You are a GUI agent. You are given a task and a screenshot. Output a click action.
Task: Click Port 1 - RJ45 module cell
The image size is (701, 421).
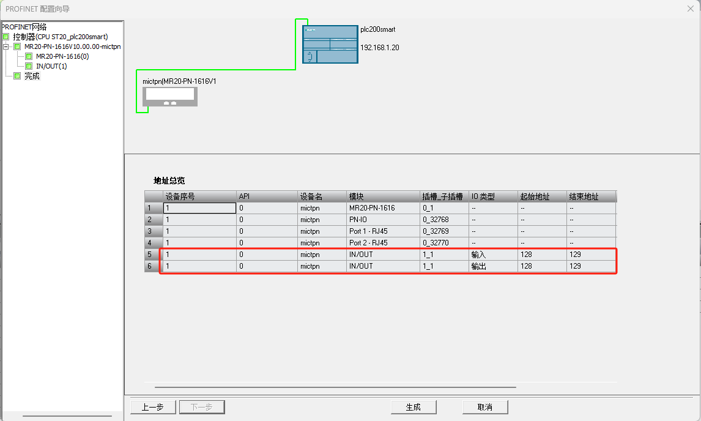(383, 231)
